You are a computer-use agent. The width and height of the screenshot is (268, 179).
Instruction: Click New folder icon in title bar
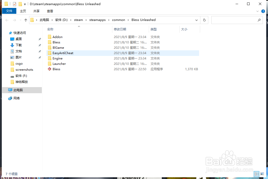pyautogui.click(x=20, y=4)
